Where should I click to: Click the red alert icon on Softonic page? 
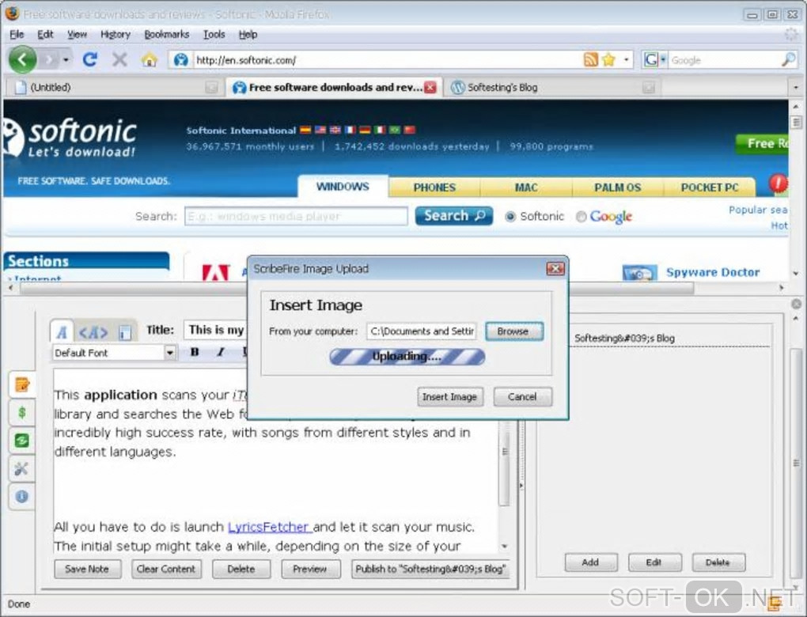(x=779, y=184)
